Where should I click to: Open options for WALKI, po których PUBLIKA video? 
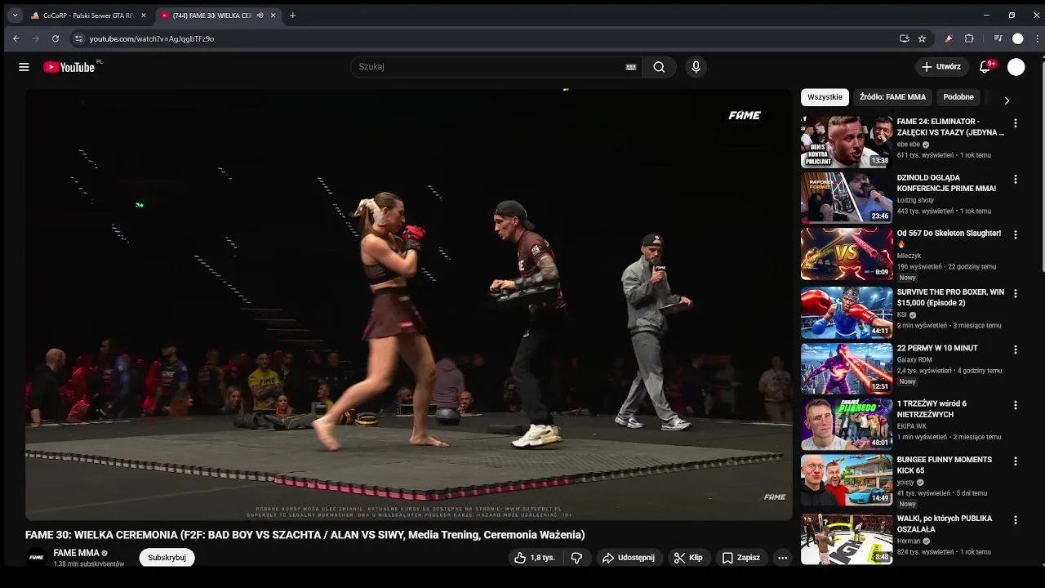click(x=1016, y=519)
